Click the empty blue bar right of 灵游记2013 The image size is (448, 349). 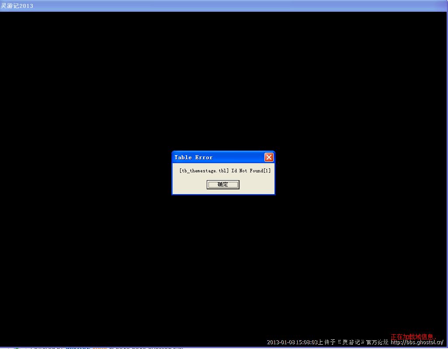coord(219,6)
